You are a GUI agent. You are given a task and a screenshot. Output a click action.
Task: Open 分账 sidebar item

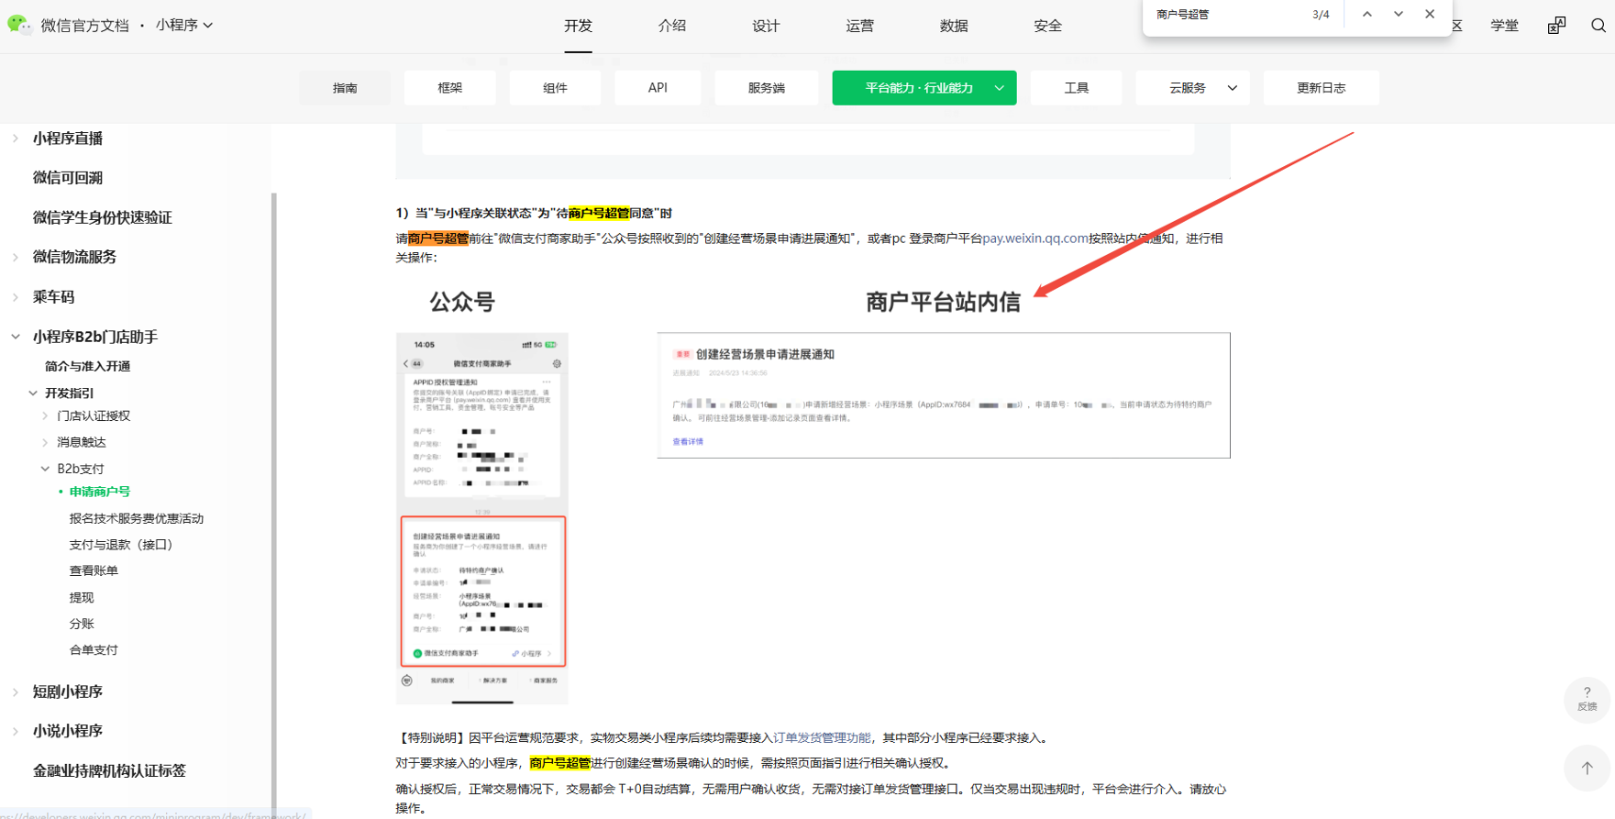pyautogui.click(x=82, y=624)
